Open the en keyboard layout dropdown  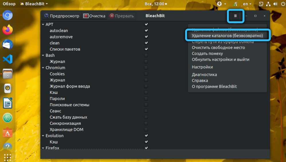point(247,4)
